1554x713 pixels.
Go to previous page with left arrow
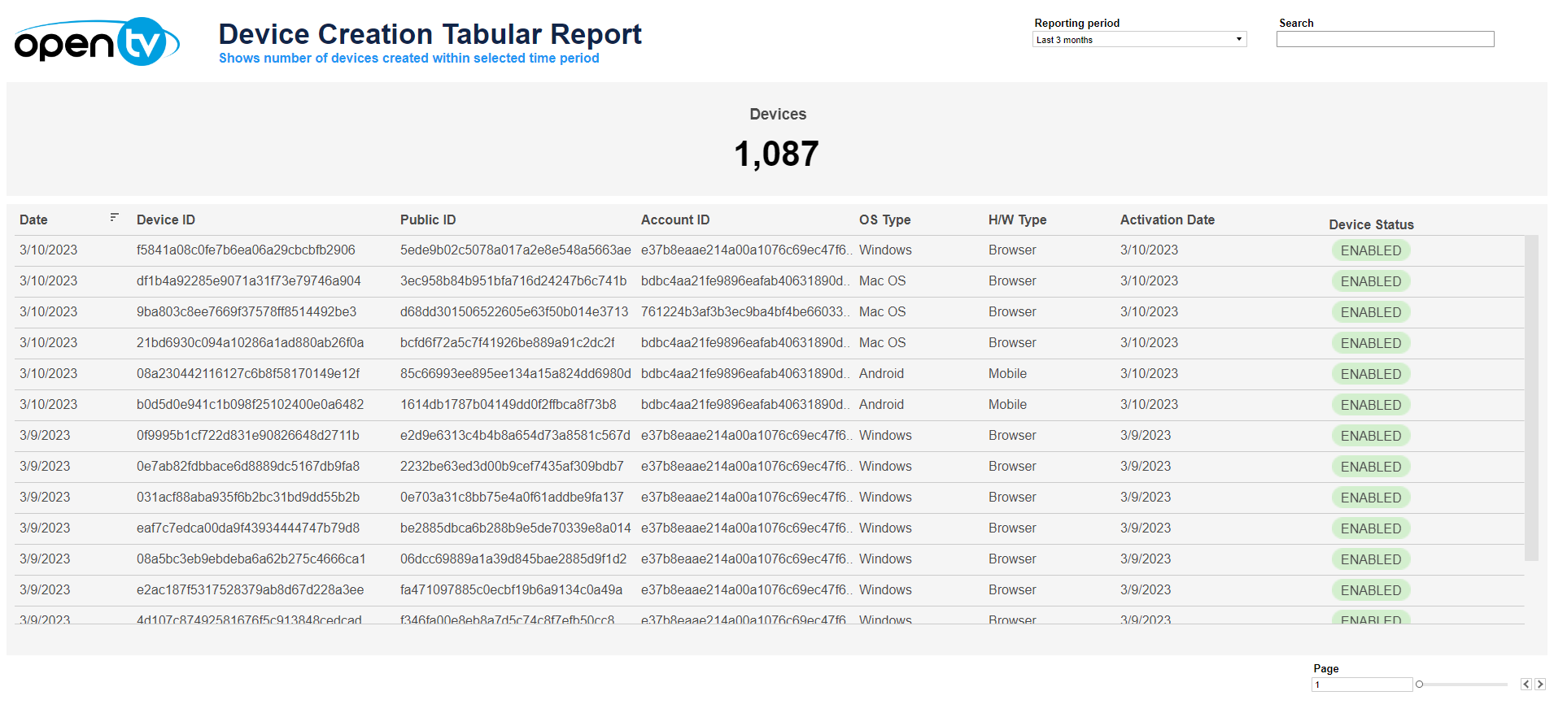1526,685
